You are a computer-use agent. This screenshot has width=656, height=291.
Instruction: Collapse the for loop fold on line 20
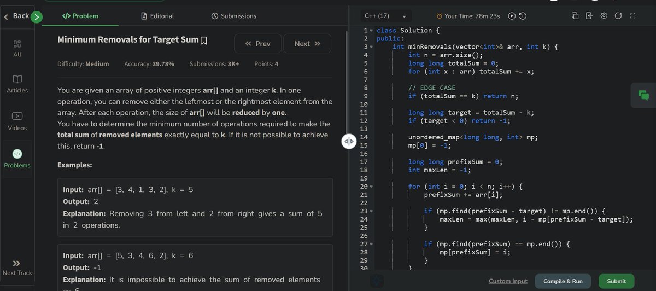point(371,187)
